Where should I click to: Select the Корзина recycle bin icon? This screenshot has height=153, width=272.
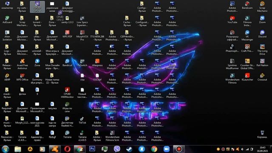coord(262,134)
